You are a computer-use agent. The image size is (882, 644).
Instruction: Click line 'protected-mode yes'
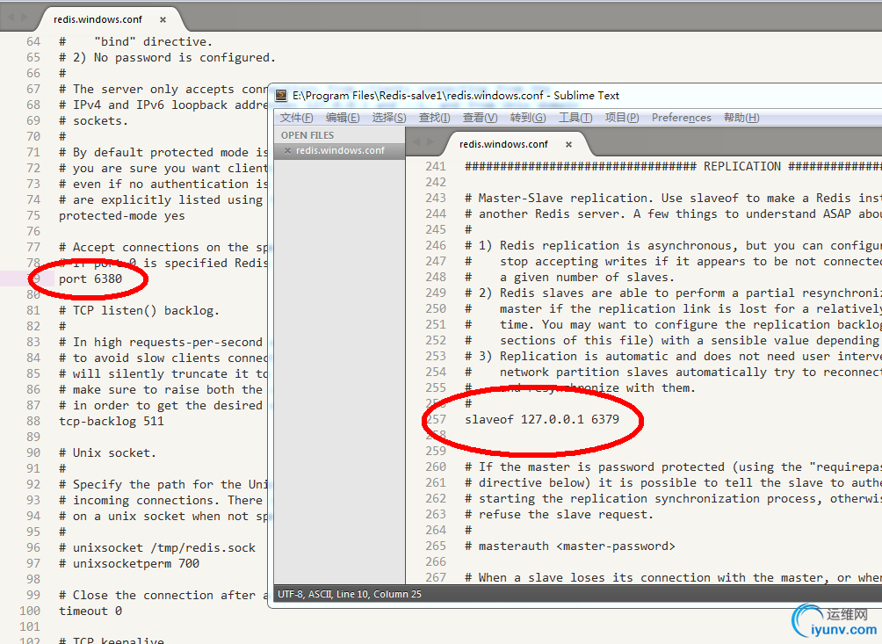tap(121, 216)
